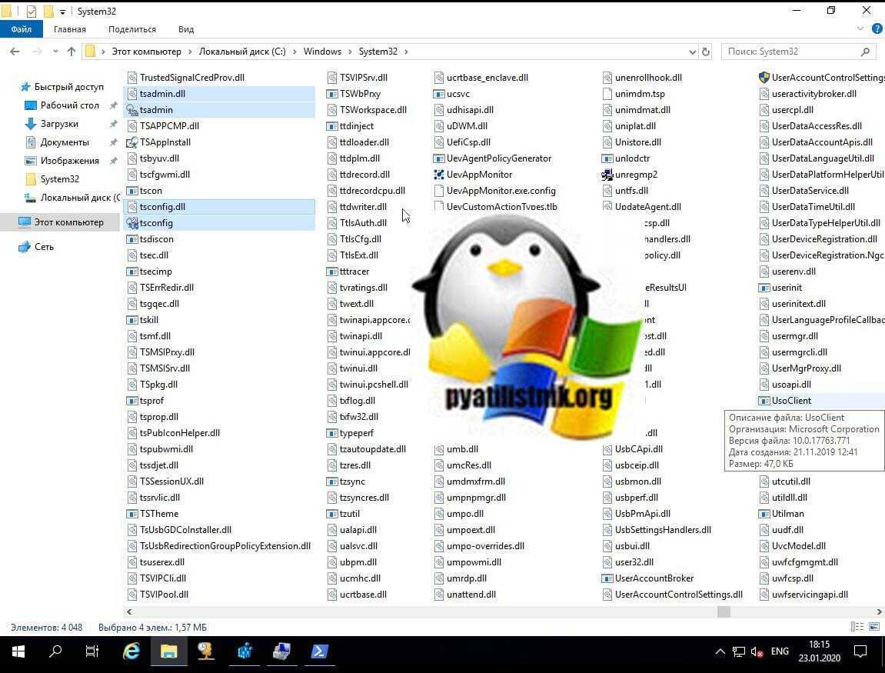Image resolution: width=885 pixels, height=673 pixels.
Task: Switch to the Вид ribbon tab
Action: (186, 29)
